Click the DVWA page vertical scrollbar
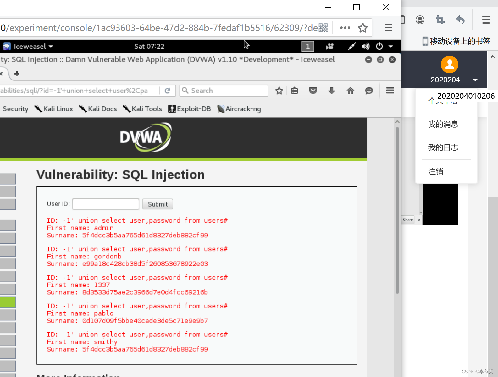This screenshot has height=377, width=498. [x=397, y=210]
